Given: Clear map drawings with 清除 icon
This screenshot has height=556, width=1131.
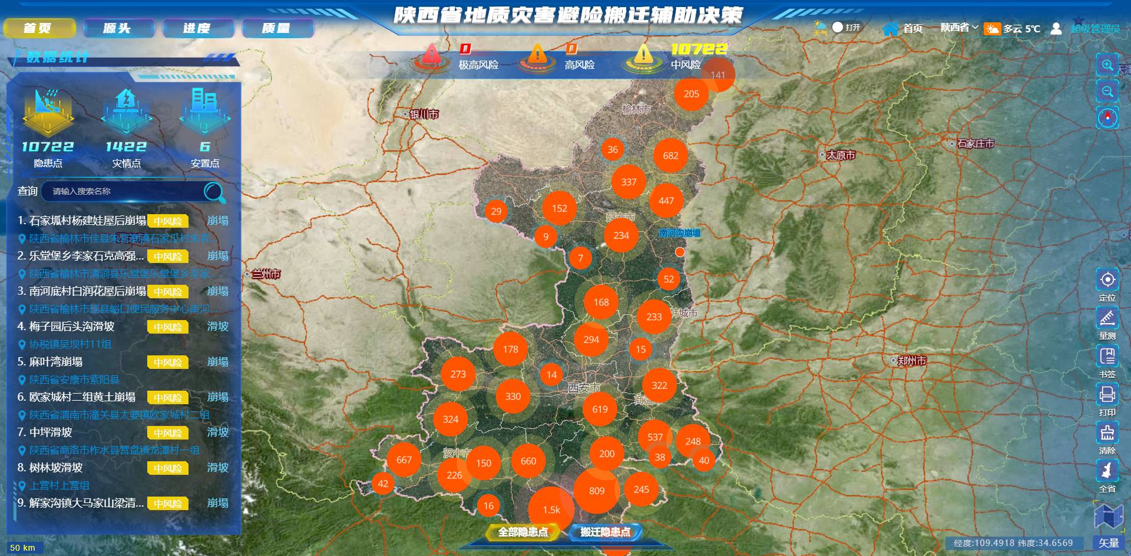Looking at the screenshot, I should (1107, 433).
